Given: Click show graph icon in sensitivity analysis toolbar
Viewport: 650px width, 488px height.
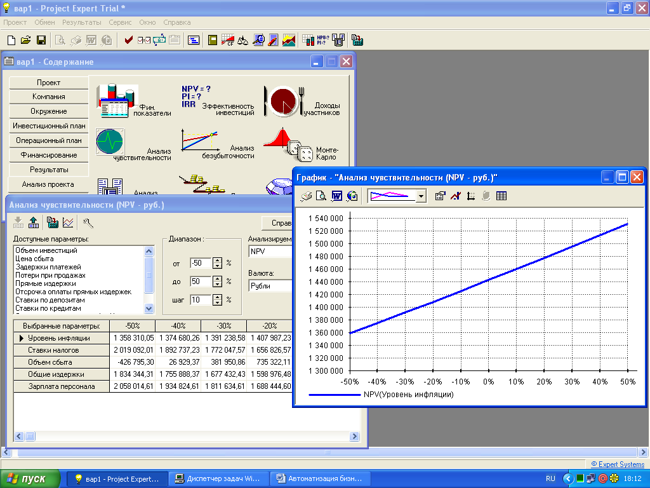Looking at the screenshot, I should (x=68, y=223).
